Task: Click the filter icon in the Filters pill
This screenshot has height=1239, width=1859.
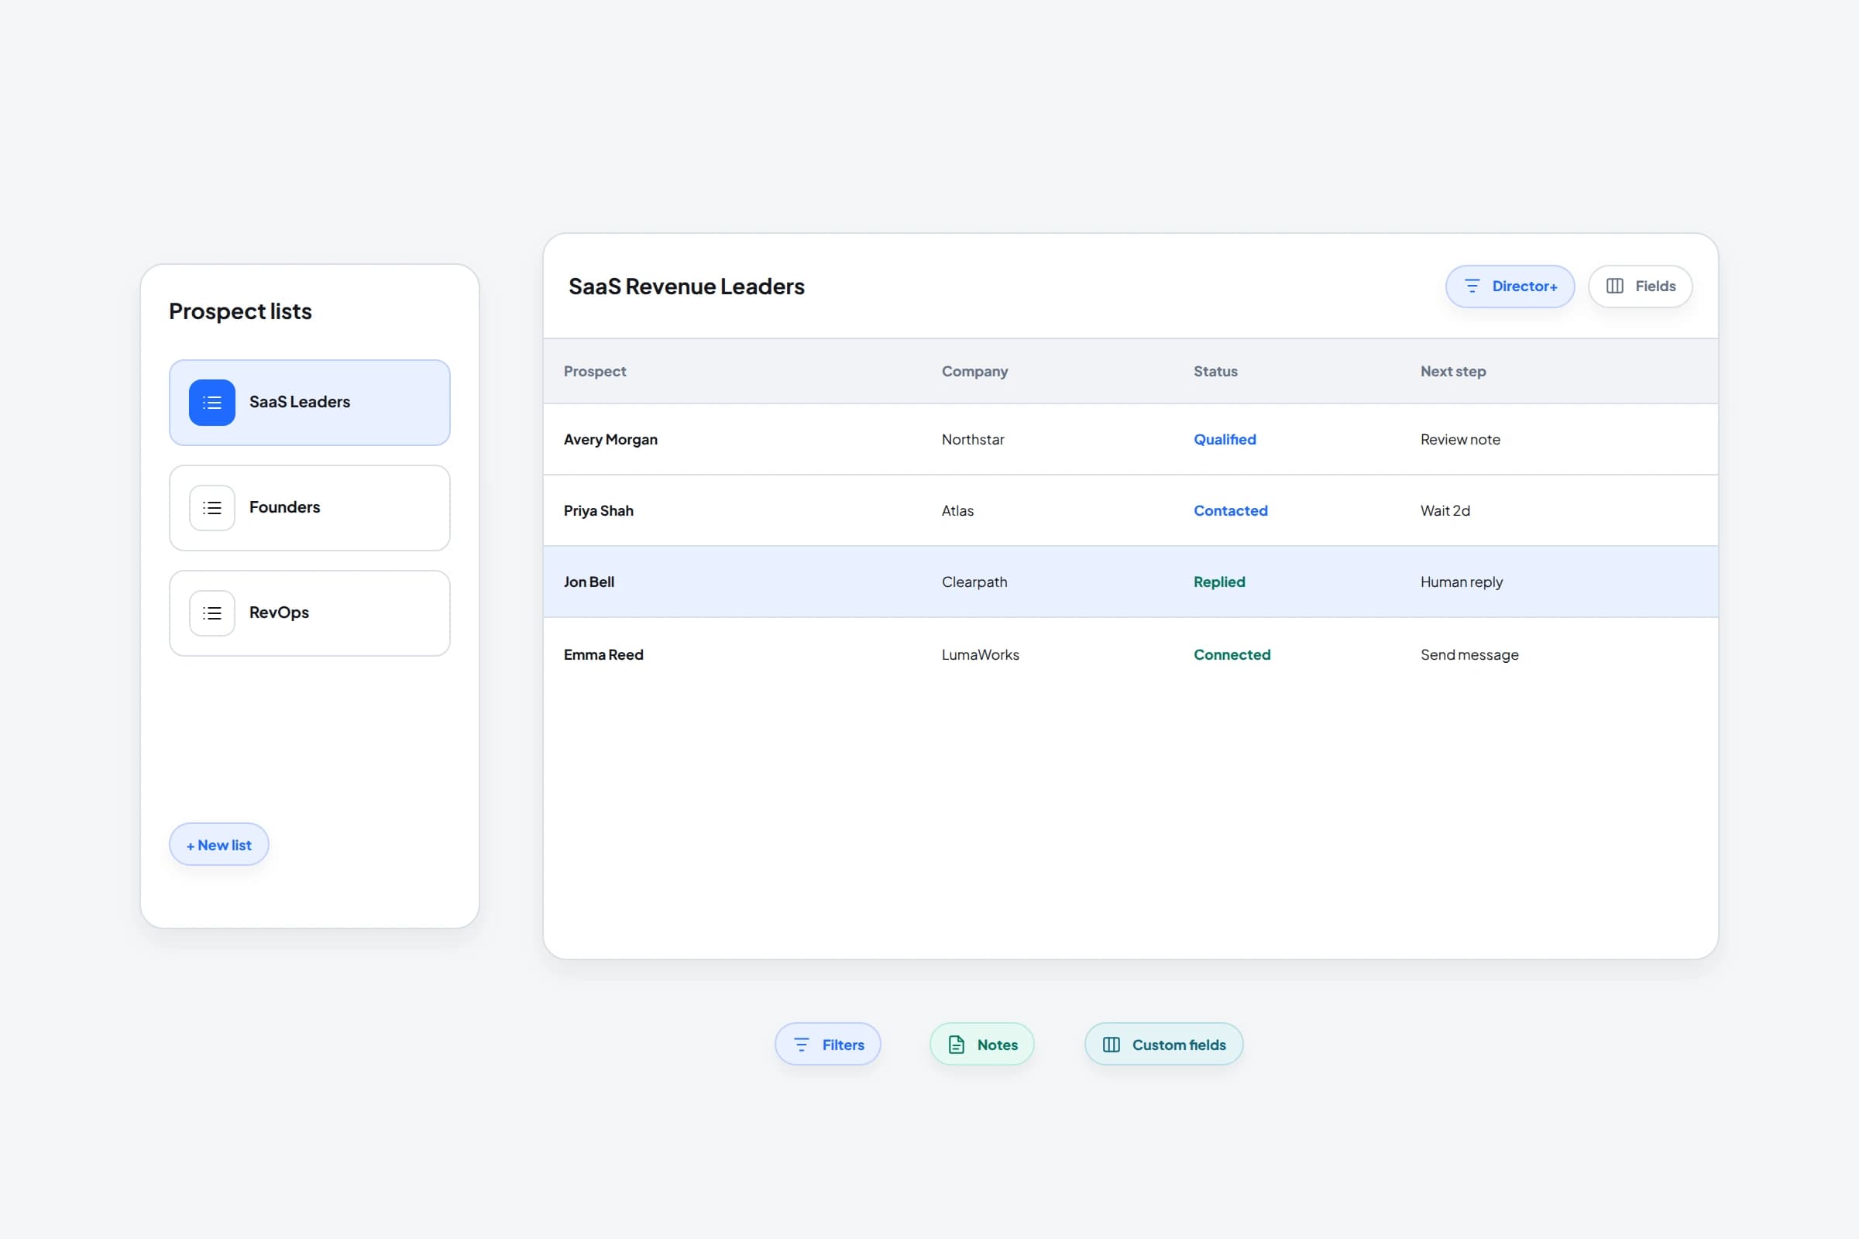Action: [x=802, y=1045]
